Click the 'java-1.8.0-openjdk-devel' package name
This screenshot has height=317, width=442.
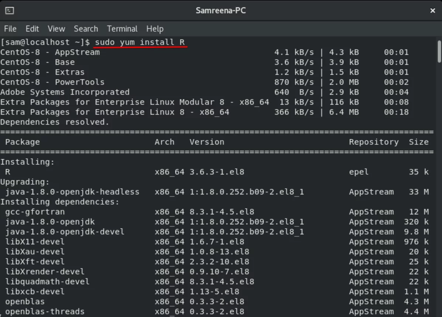[65, 232]
